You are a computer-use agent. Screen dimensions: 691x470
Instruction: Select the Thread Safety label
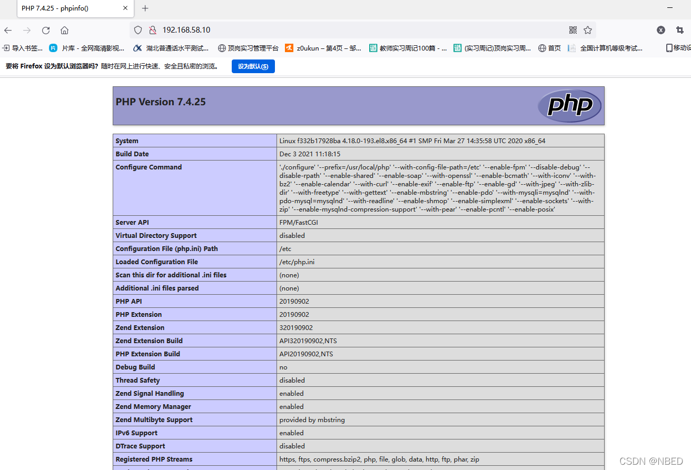point(138,381)
